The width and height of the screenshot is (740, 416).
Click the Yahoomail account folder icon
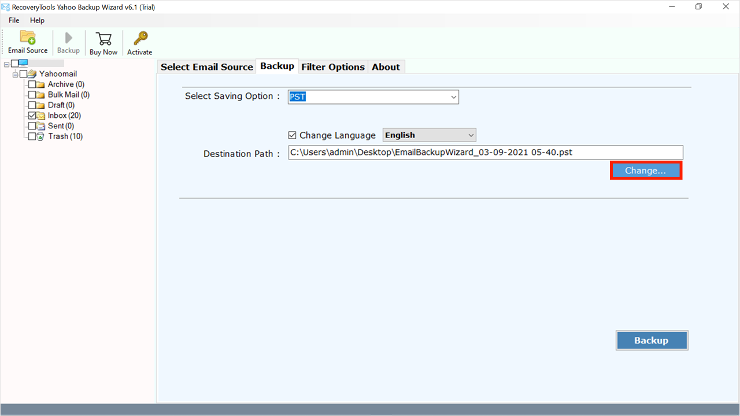[32, 74]
